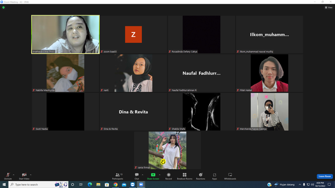
Task: Select Ilkom_muhammad nauval musfiq tile
Action: pos(270,34)
